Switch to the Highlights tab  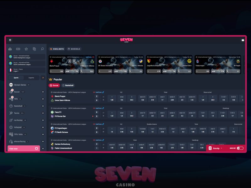[57, 49]
